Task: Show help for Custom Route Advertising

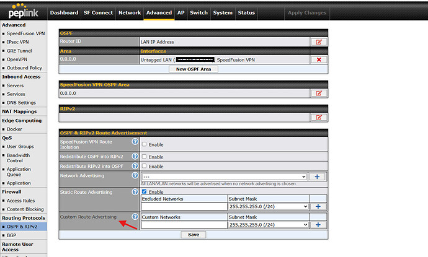Action: click(x=135, y=216)
